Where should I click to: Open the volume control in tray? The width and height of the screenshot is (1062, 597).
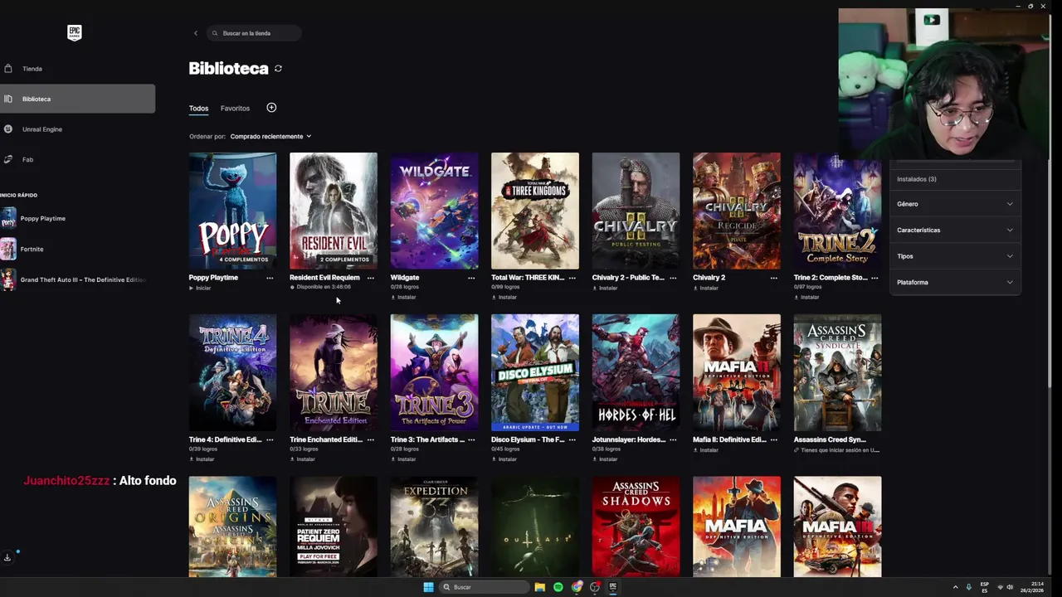click(1010, 587)
